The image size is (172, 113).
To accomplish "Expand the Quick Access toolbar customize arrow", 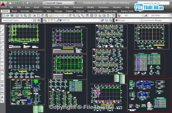I will [76, 3].
